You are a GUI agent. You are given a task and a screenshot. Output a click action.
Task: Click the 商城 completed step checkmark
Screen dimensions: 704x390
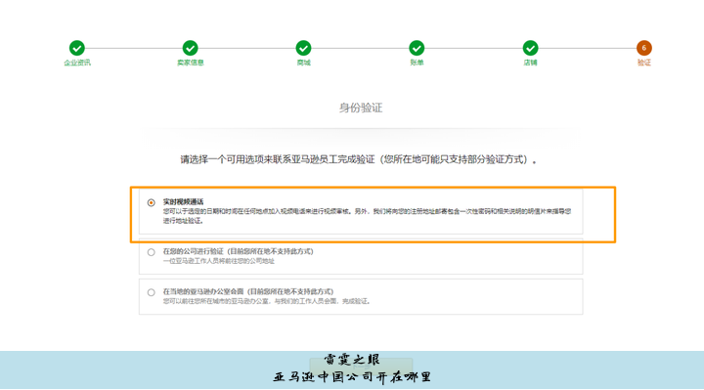click(x=303, y=48)
